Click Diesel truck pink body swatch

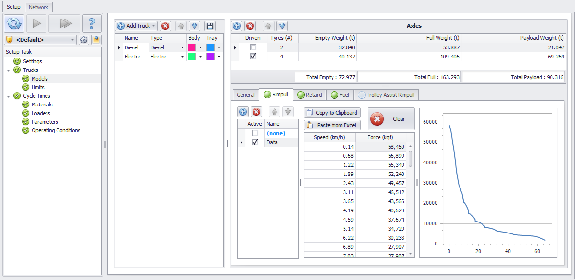click(192, 47)
